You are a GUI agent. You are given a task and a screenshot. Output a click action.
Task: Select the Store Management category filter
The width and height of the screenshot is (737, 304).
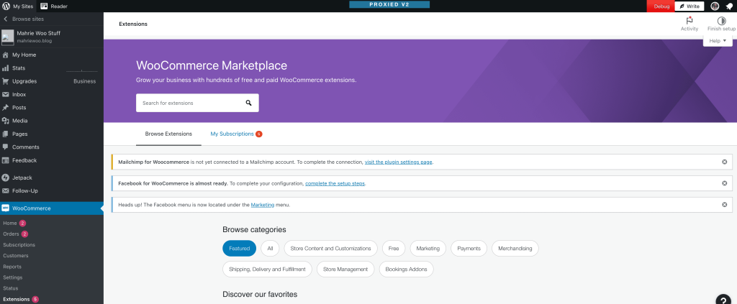click(x=345, y=270)
